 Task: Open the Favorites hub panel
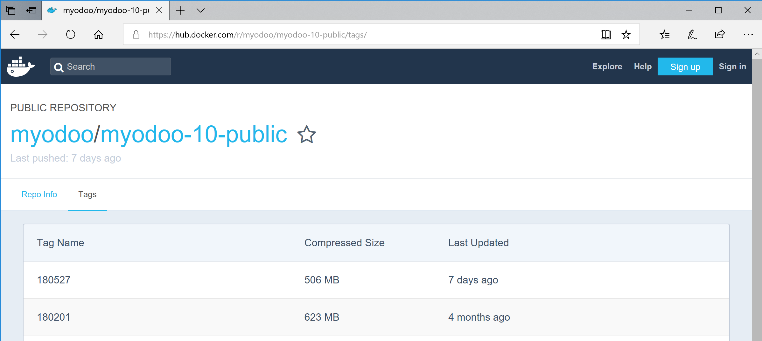pos(664,34)
